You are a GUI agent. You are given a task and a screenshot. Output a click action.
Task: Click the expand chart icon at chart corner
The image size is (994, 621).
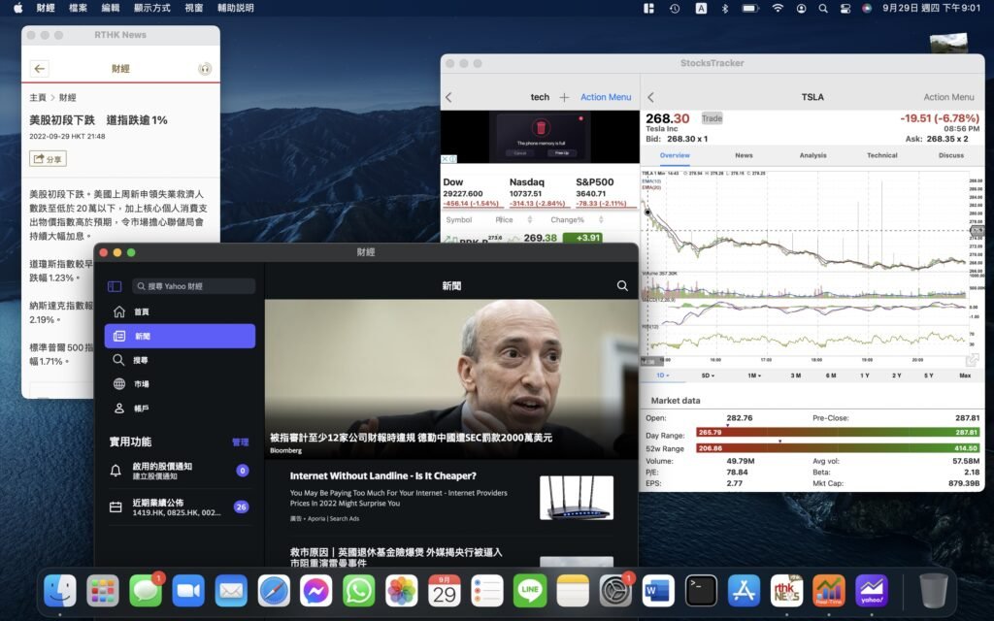[x=971, y=361]
